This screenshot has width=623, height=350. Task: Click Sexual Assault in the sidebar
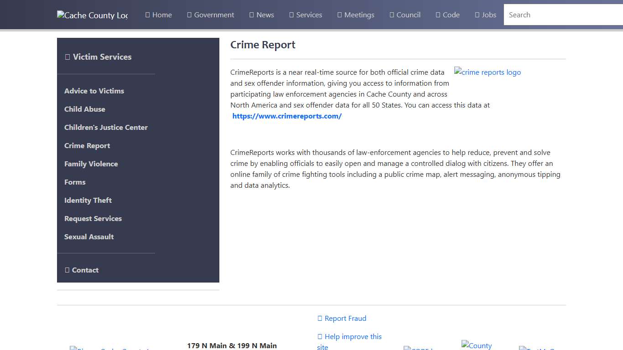[x=89, y=237]
